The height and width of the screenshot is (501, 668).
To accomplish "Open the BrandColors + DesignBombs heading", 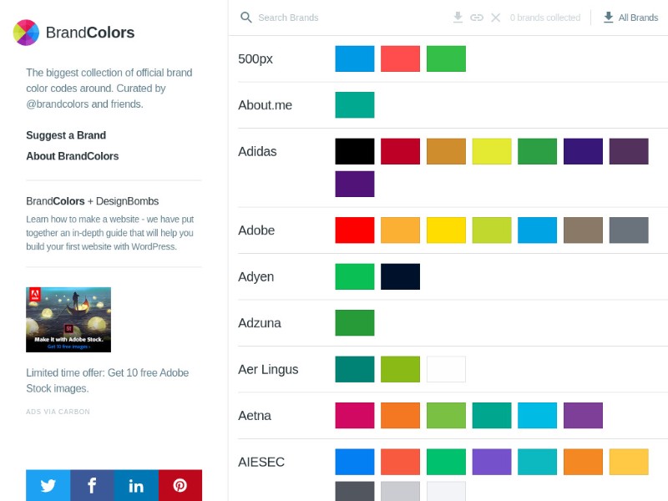I will point(93,201).
